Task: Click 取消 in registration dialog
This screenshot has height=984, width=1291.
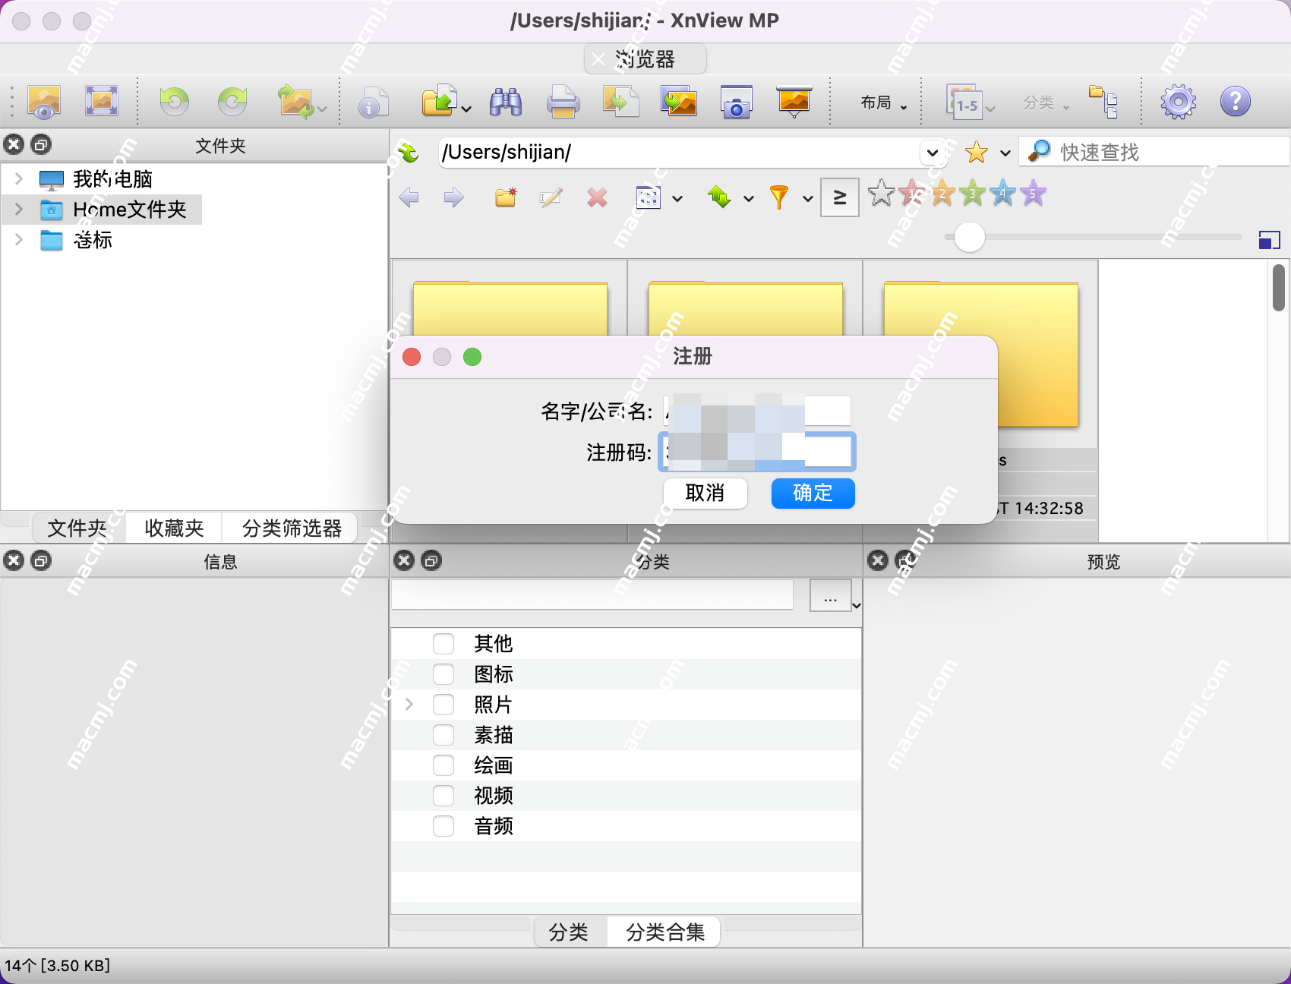Action: 705,493
